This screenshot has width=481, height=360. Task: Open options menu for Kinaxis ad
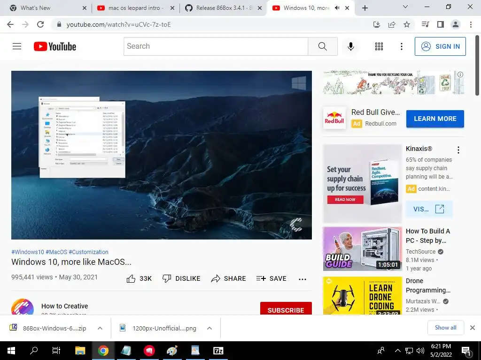(458, 150)
